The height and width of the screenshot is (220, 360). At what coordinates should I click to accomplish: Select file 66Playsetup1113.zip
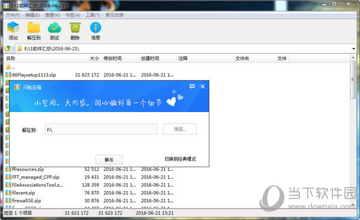[34, 75]
